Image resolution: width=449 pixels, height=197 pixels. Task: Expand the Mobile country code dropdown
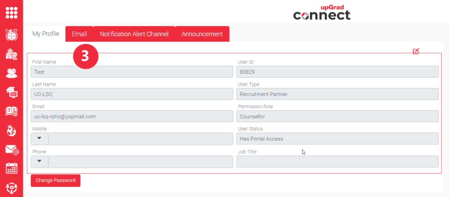pyautogui.click(x=39, y=139)
